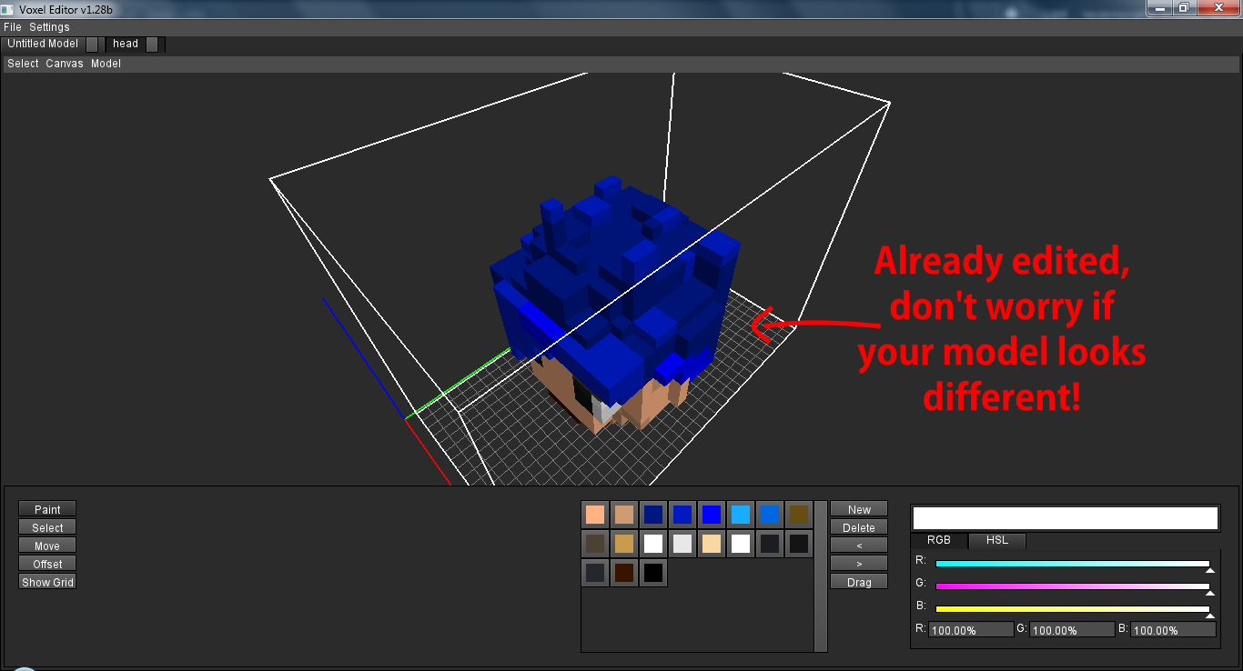The image size is (1243, 671).
Task: Activate the Paint tool button
Action: [47, 509]
